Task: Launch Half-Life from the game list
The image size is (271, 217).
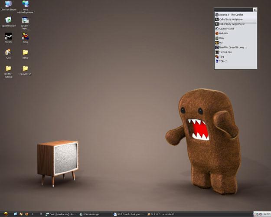Action: point(224,33)
